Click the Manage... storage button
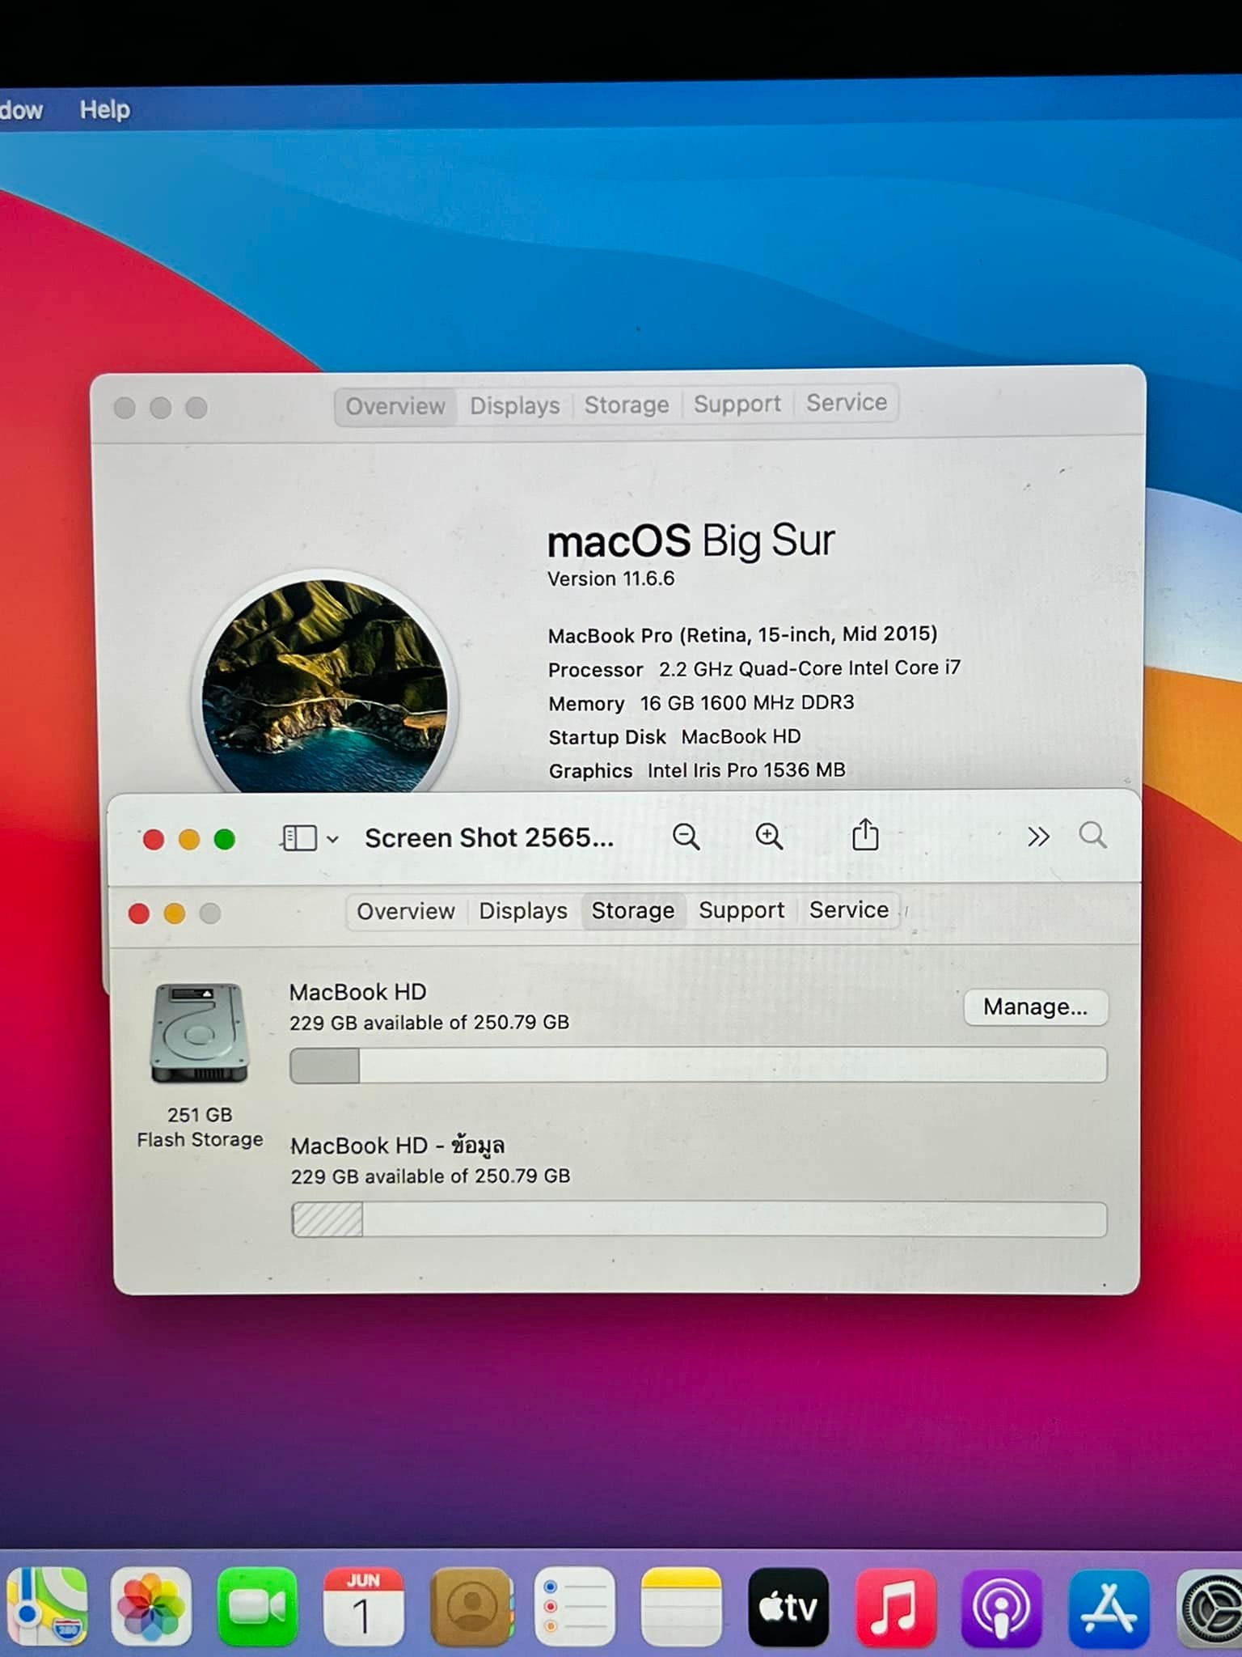The width and height of the screenshot is (1242, 1657). pos(1034,1007)
